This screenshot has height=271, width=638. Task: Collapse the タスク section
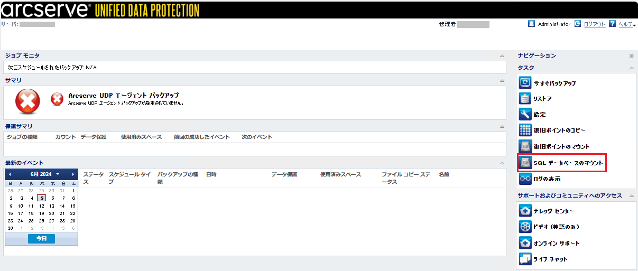point(631,68)
